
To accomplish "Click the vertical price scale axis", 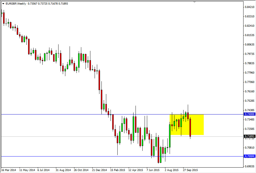I will [248, 85].
